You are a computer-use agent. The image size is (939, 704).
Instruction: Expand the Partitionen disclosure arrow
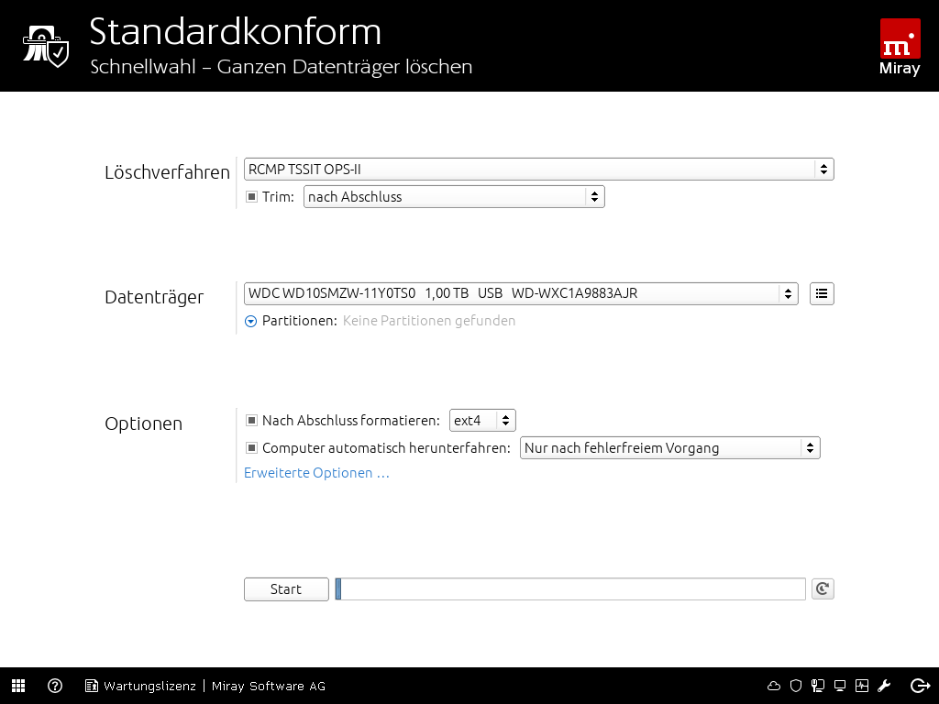[251, 321]
